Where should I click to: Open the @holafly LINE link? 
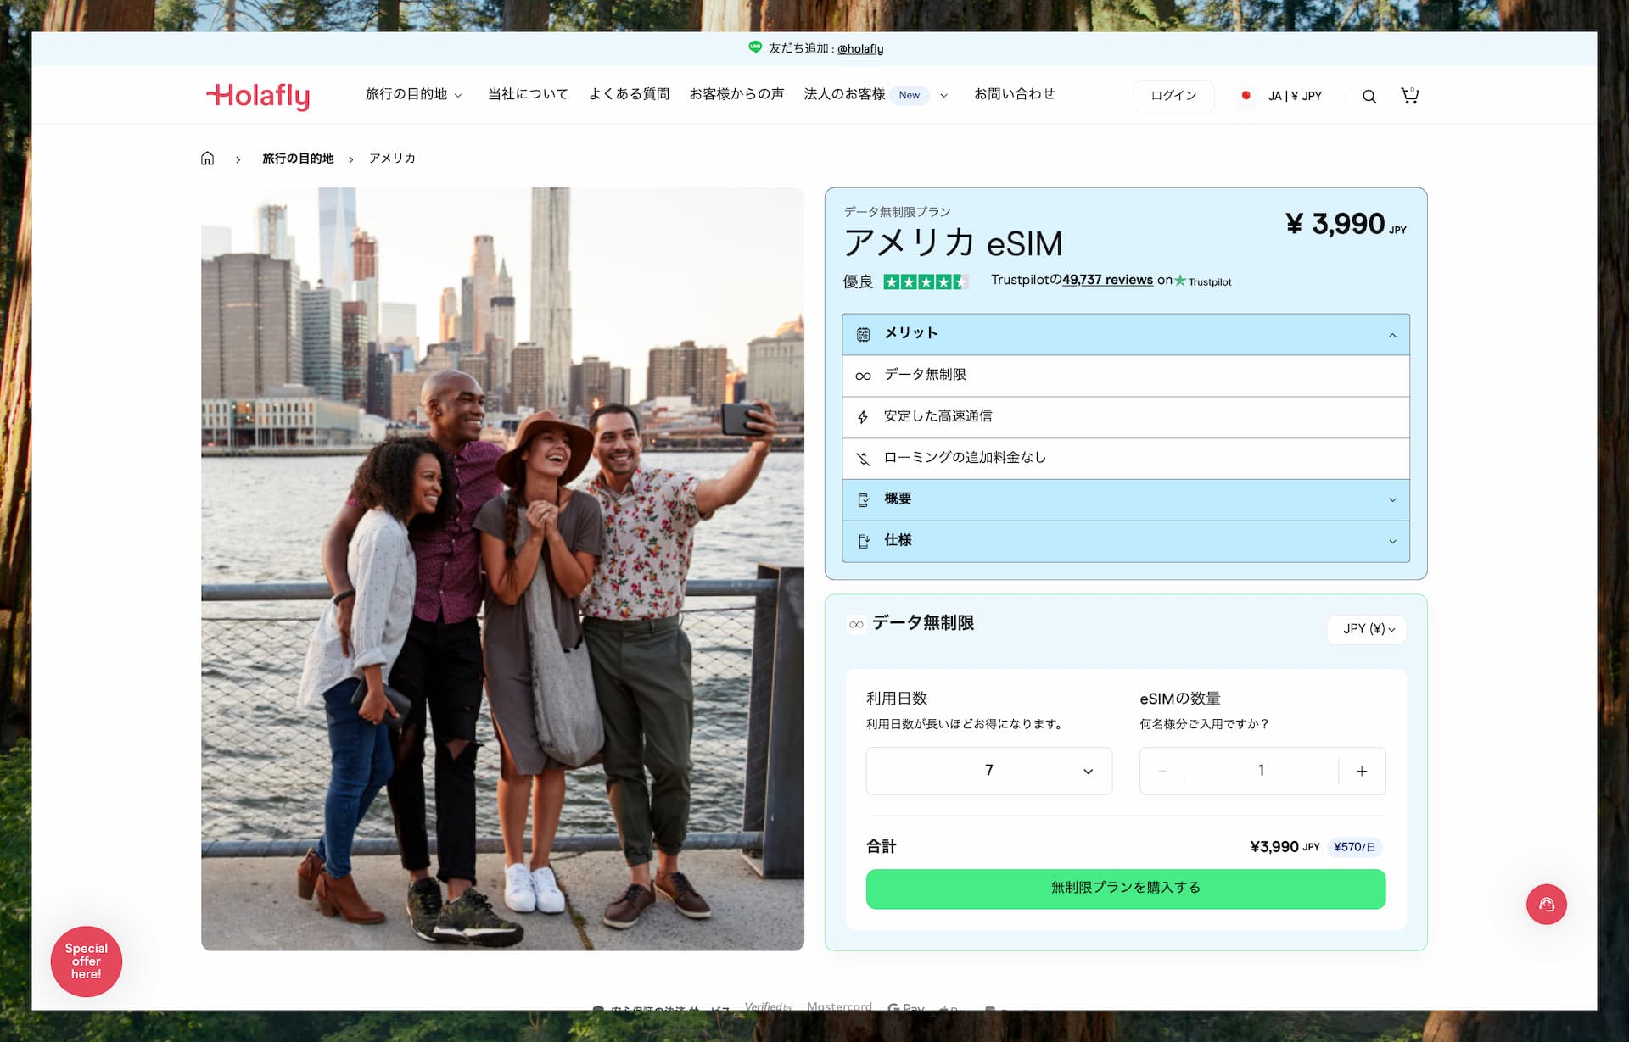(x=859, y=48)
